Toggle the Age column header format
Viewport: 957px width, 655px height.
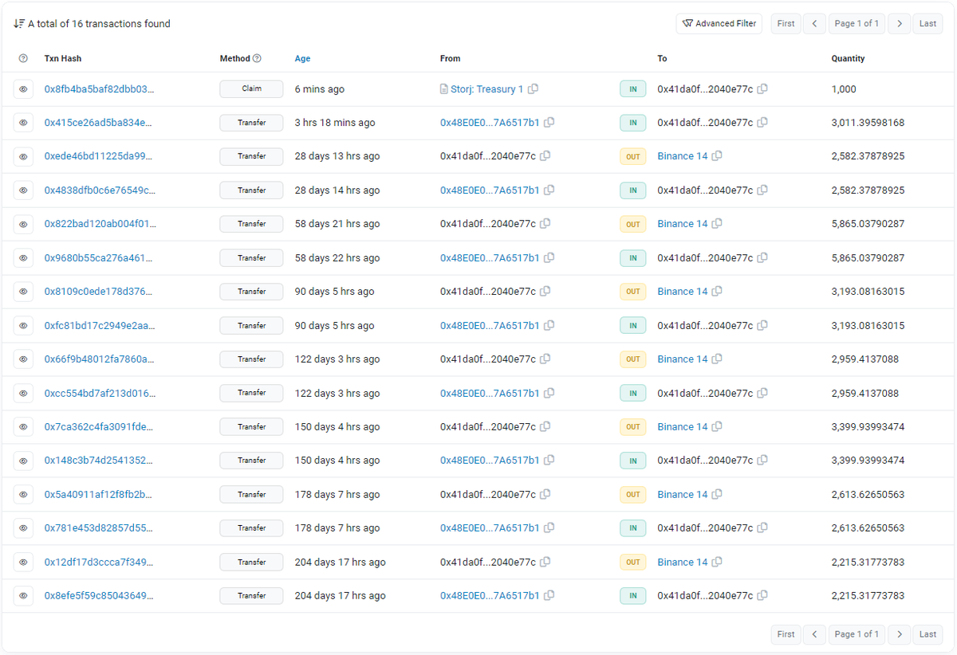[x=302, y=59]
